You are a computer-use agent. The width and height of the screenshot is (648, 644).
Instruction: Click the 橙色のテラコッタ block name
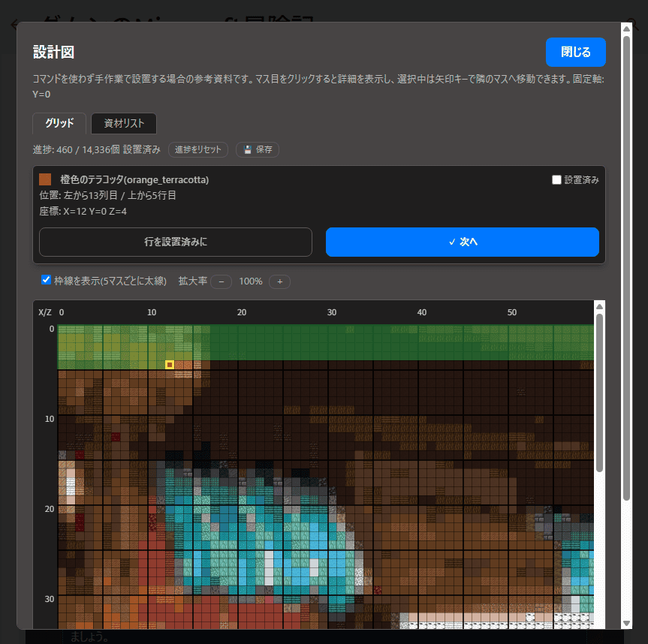[x=134, y=179]
